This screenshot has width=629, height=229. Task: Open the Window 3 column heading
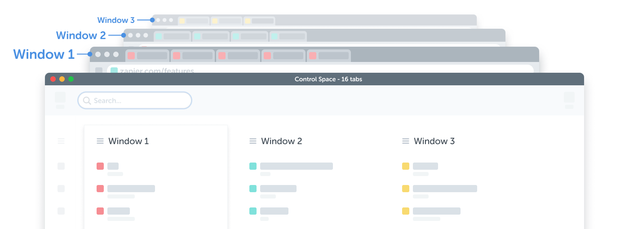(x=434, y=141)
